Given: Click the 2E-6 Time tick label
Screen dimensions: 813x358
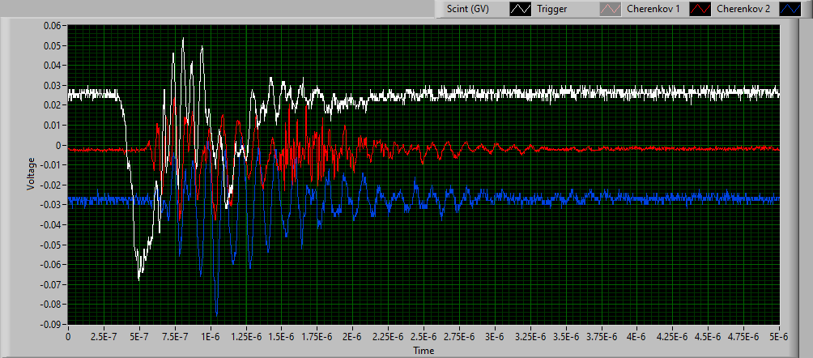Looking at the screenshot, I should click(352, 335).
